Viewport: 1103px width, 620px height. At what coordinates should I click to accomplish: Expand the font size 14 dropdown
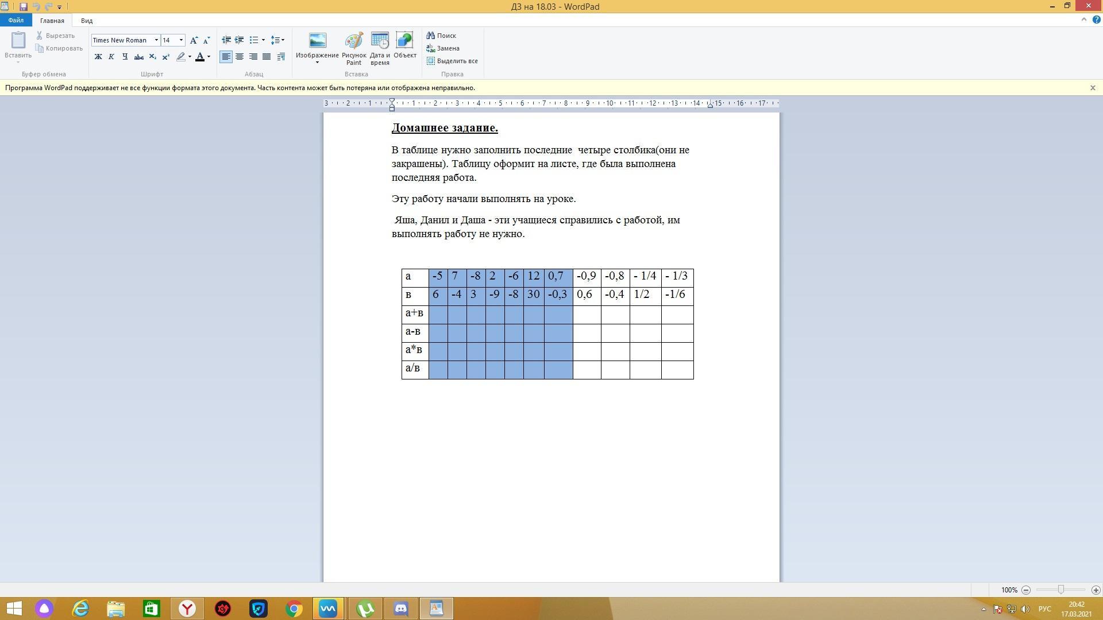coord(182,40)
